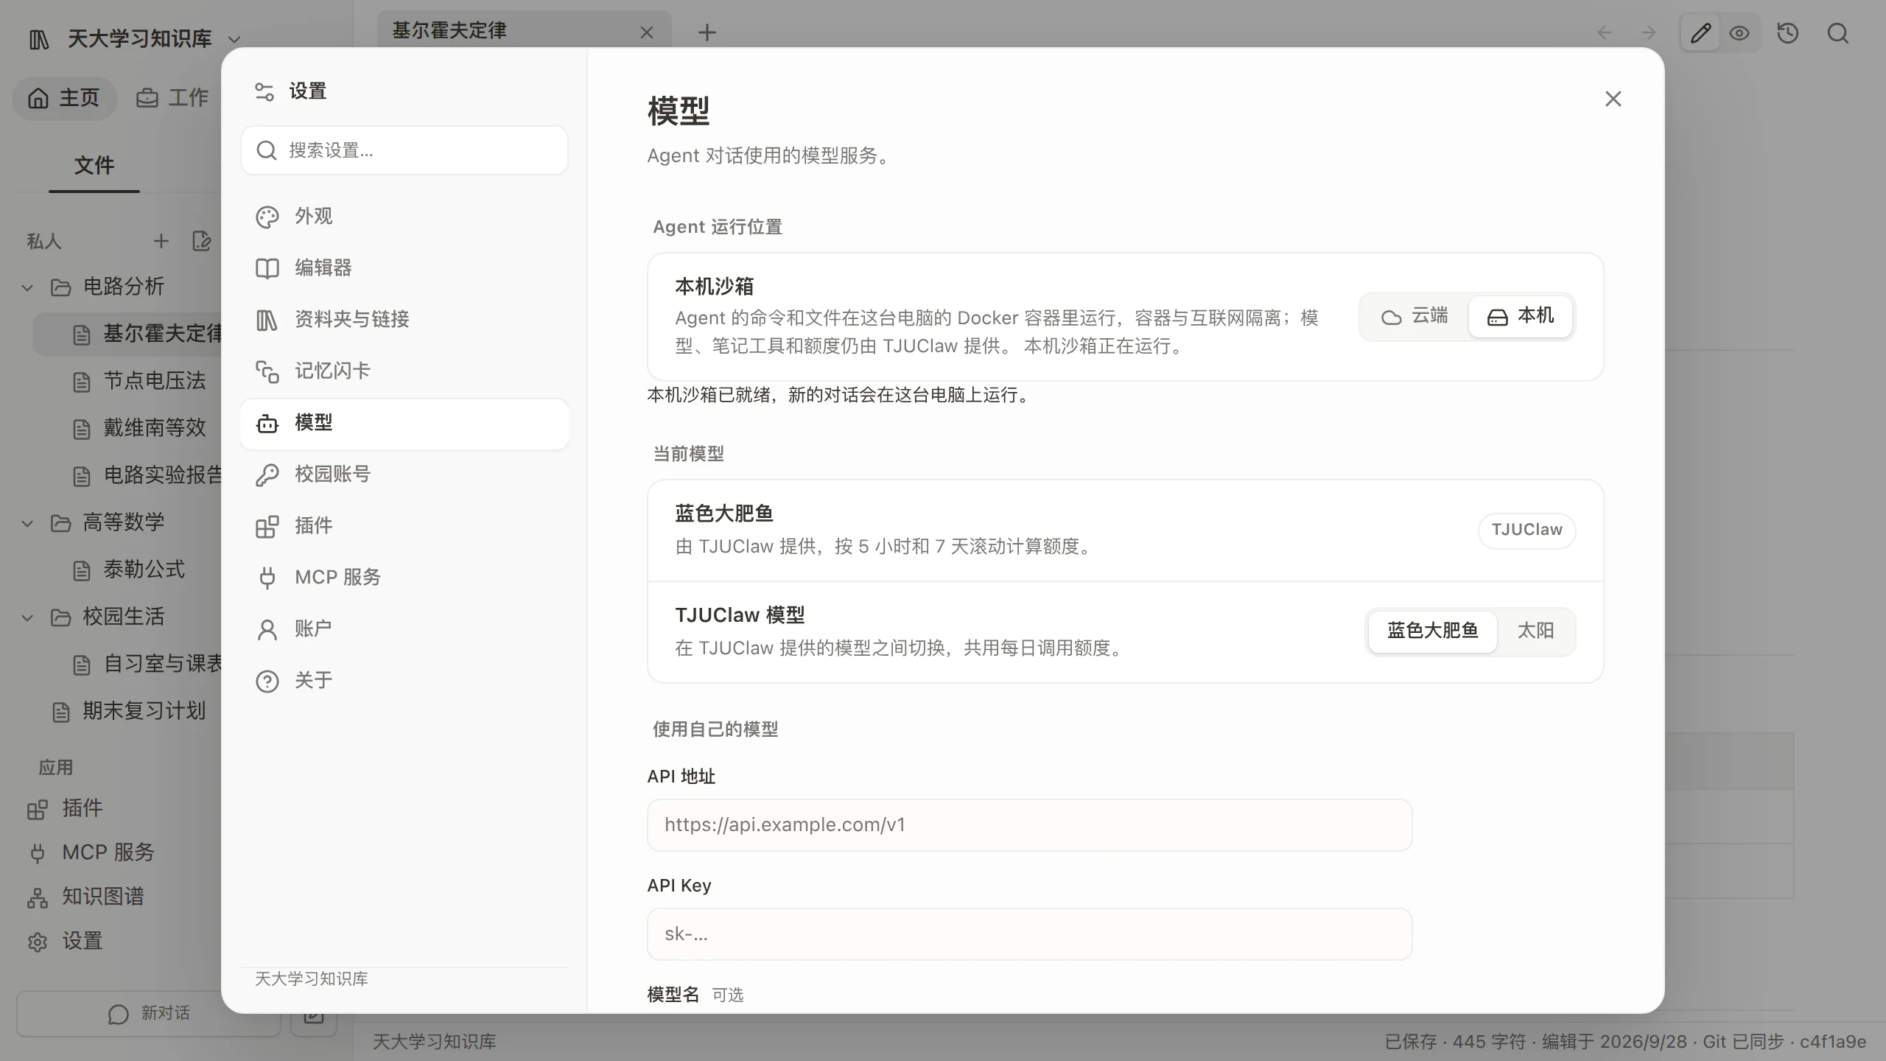Switch to preview with the eye icon
The height and width of the screenshot is (1061, 1886).
pos(1739,33)
